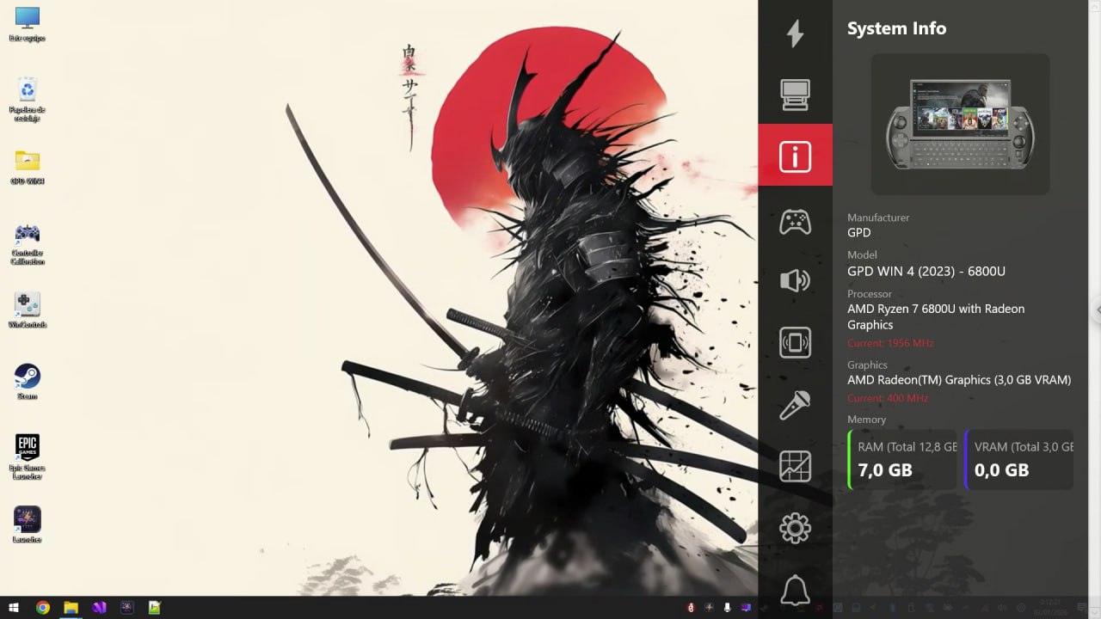Select the Launcher desktop shortcut
Screen dimensions: 1101x619
click(28, 524)
